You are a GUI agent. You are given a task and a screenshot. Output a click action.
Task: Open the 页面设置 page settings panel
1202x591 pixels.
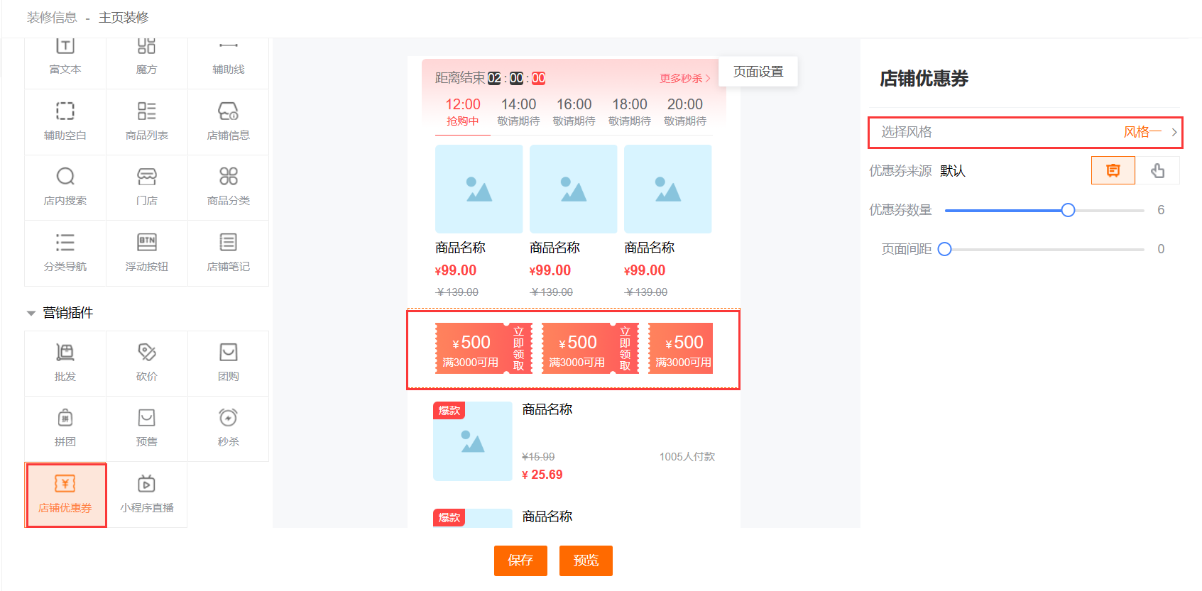pyautogui.click(x=758, y=72)
